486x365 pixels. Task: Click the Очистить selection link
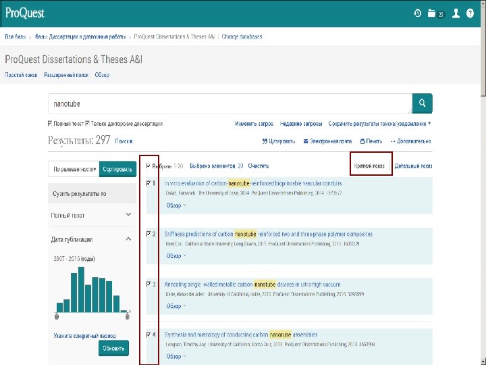[258, 166]
